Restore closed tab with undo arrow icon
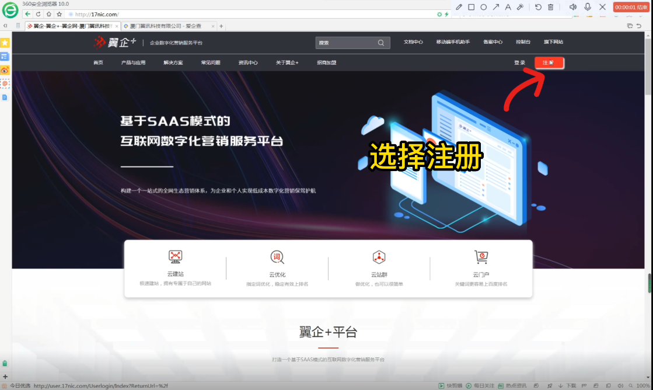The height and width of the screenshot is (390, 653). 639,26
